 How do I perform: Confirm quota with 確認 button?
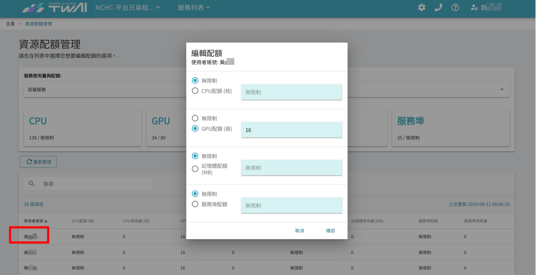pos(331,231)
